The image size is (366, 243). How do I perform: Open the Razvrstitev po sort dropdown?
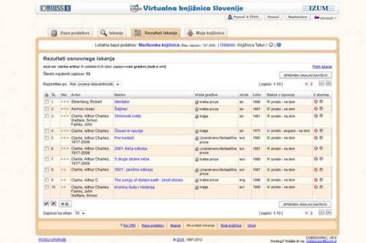pos(95,84)
